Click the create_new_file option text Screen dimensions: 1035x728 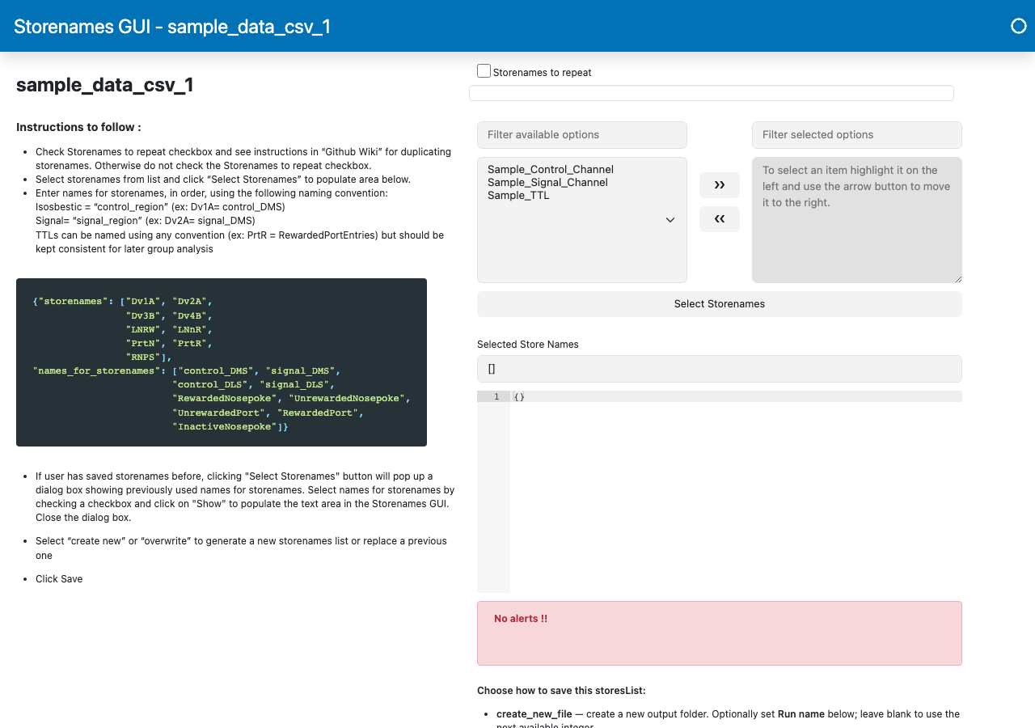[534, 714]
